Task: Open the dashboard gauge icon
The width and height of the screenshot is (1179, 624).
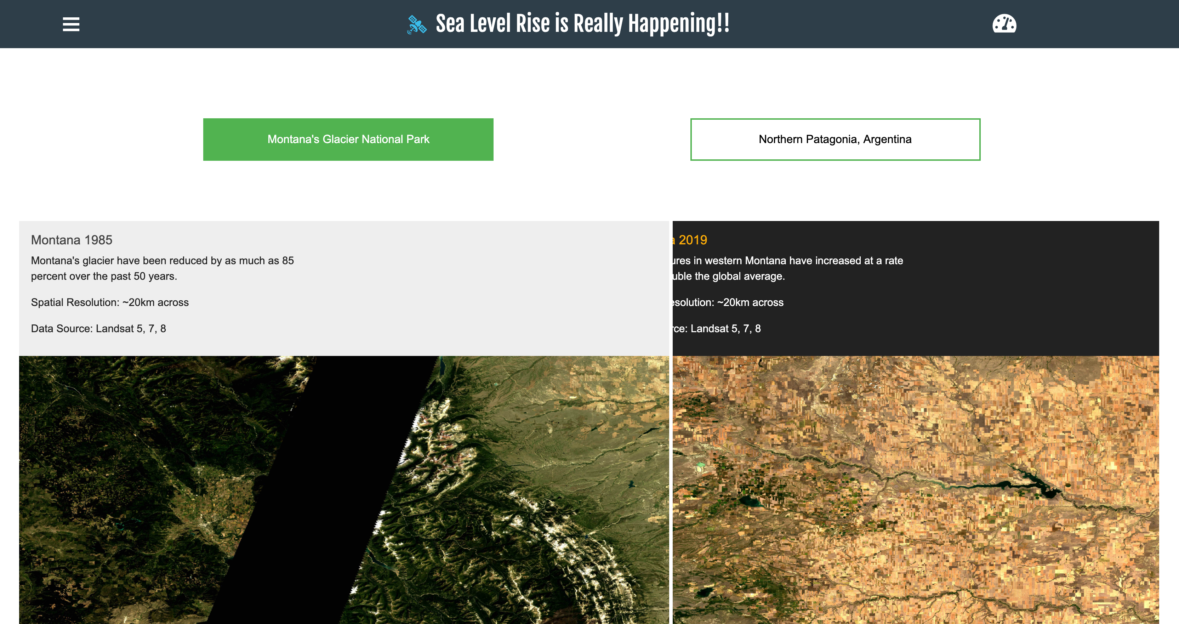Action: [x=1004, y=24]
